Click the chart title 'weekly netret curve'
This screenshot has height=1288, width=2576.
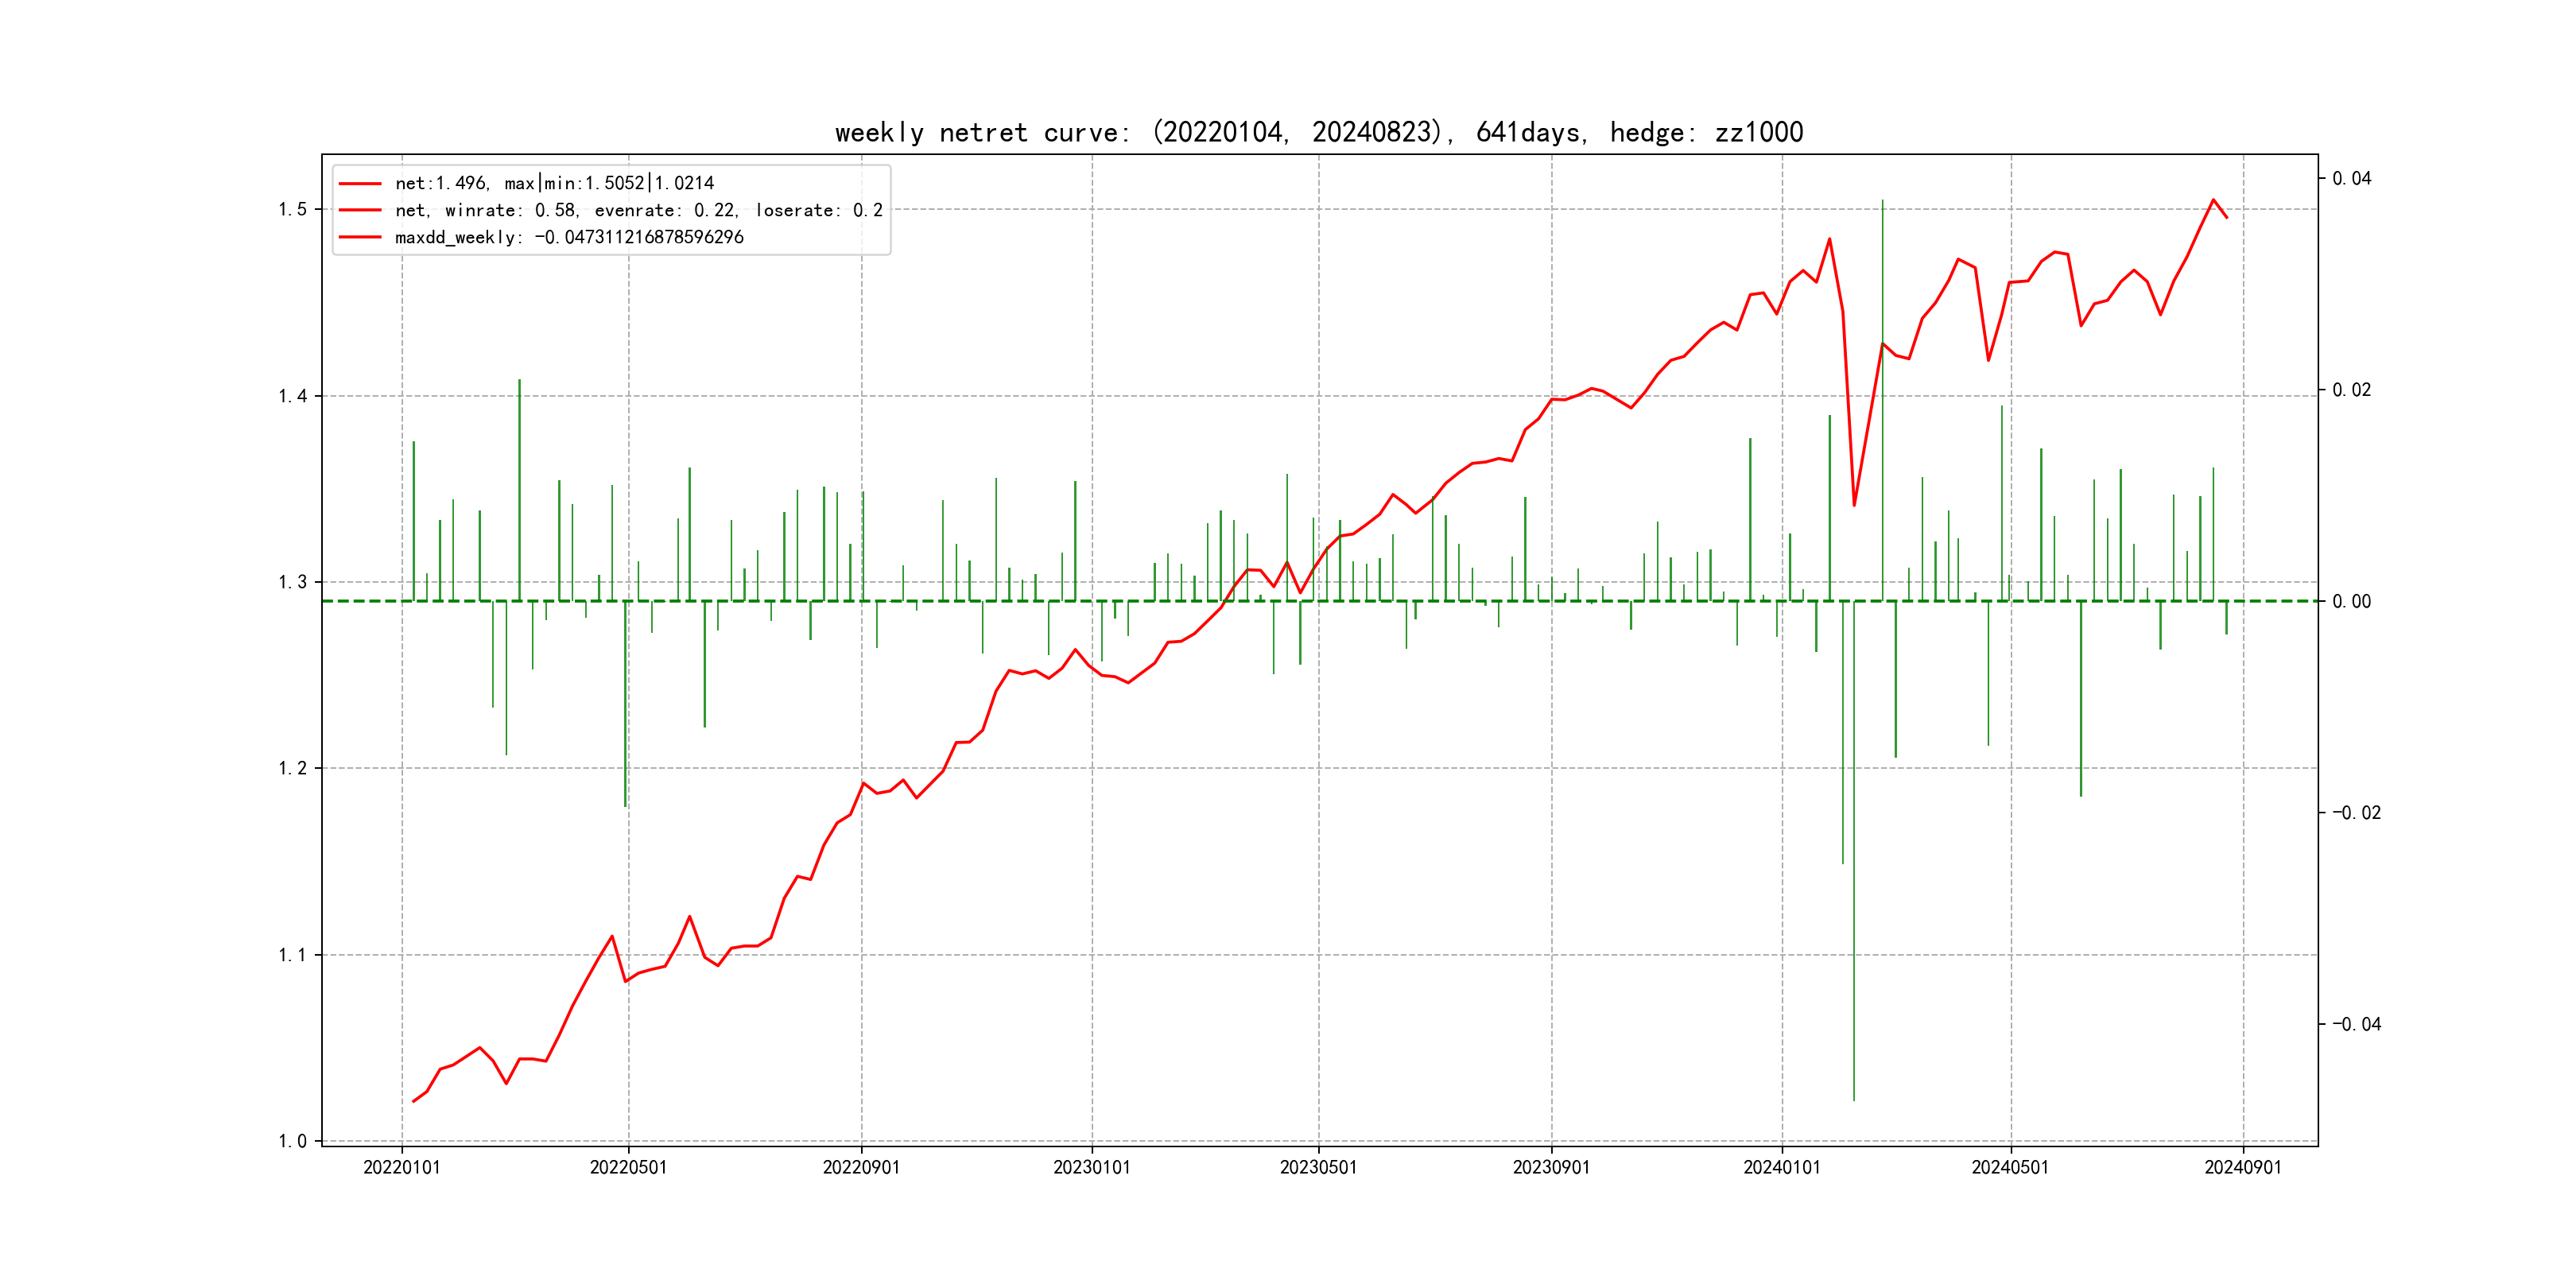[1318, 133]
